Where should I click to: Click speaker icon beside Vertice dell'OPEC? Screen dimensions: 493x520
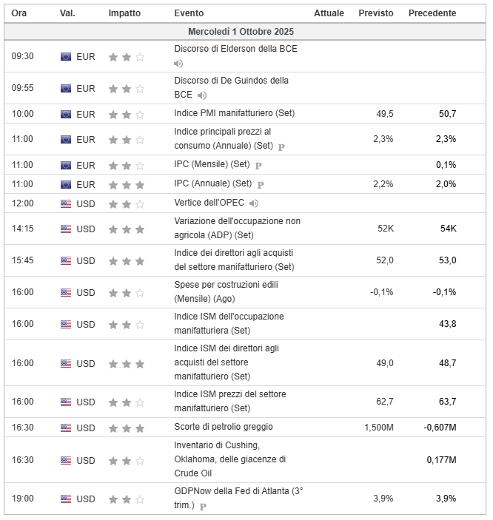(x=254, y=203)
